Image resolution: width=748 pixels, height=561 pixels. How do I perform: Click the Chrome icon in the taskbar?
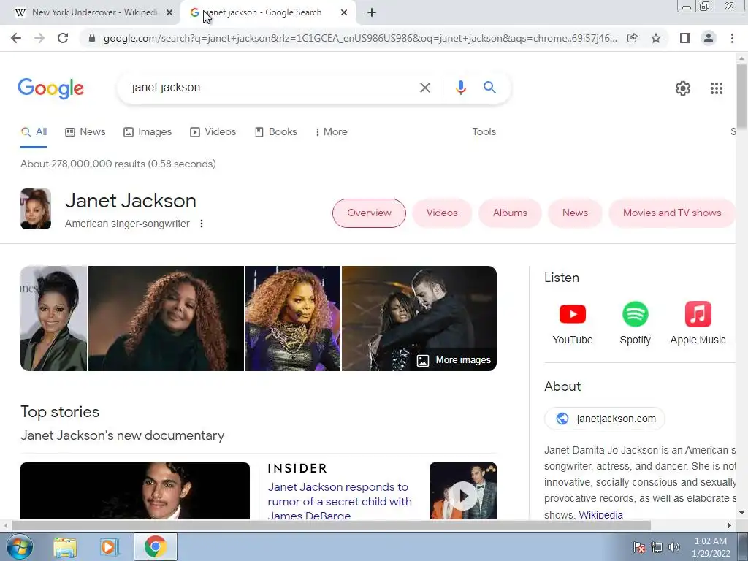155,546
